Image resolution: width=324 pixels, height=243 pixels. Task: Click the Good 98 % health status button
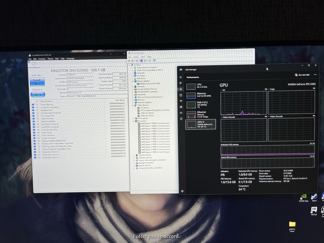click(x=37, y=82)
